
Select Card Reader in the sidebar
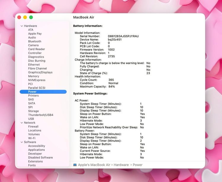tap(36, 49)
